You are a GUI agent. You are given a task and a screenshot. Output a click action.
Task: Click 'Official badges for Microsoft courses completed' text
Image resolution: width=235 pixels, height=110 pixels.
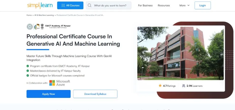coord(57,76)
